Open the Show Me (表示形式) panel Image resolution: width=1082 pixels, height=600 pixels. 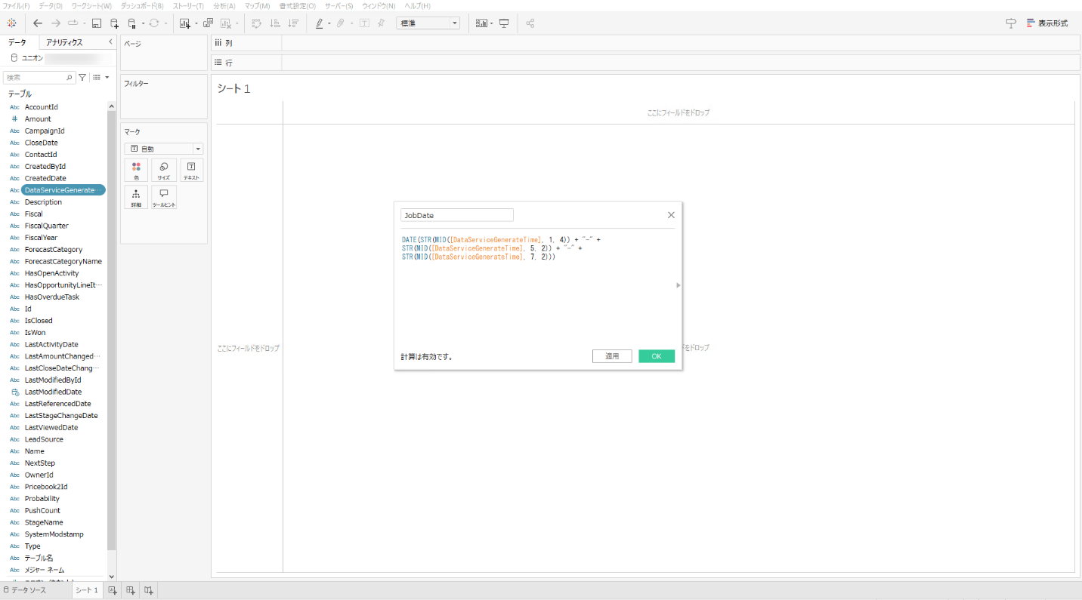(1046, 23)
